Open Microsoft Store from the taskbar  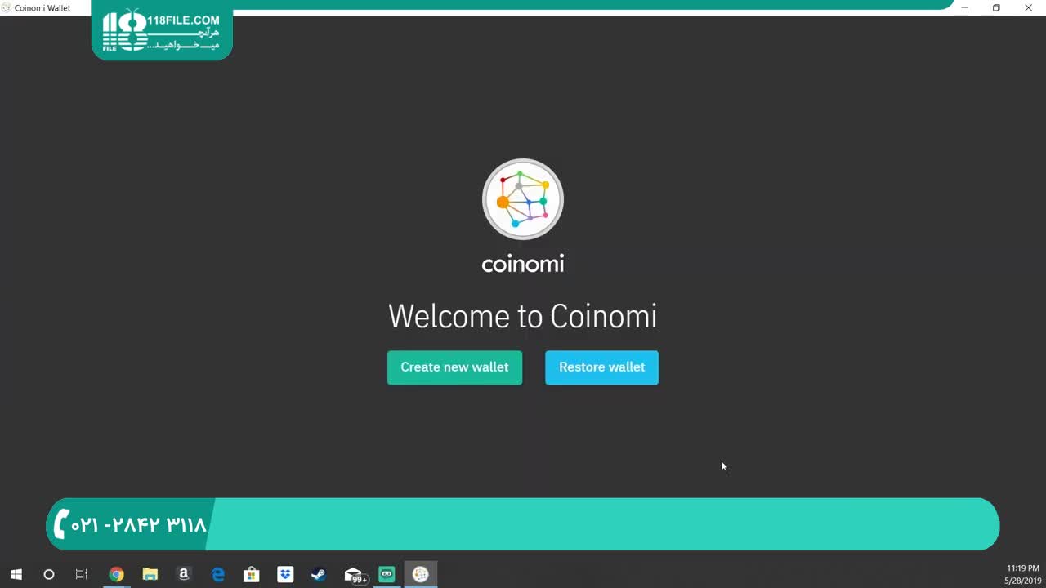pyautogui.click(x=252, y=574)
